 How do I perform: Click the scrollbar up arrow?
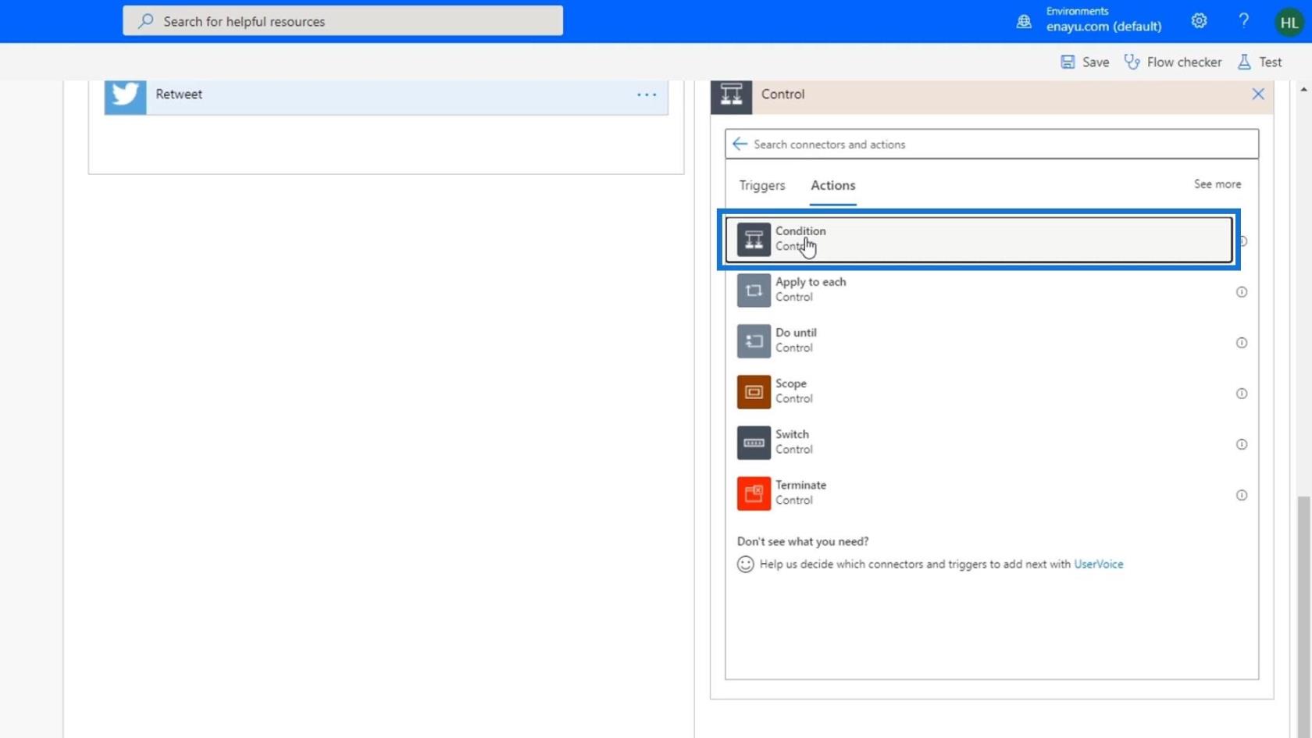coord(1303,90)
